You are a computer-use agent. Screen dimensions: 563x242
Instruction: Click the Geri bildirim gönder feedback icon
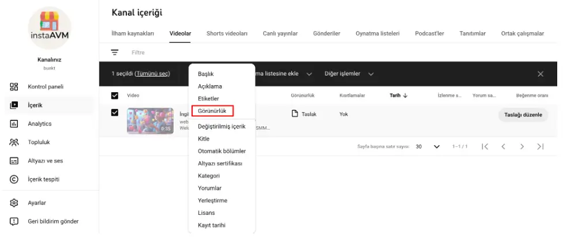[x=14, y=222]
